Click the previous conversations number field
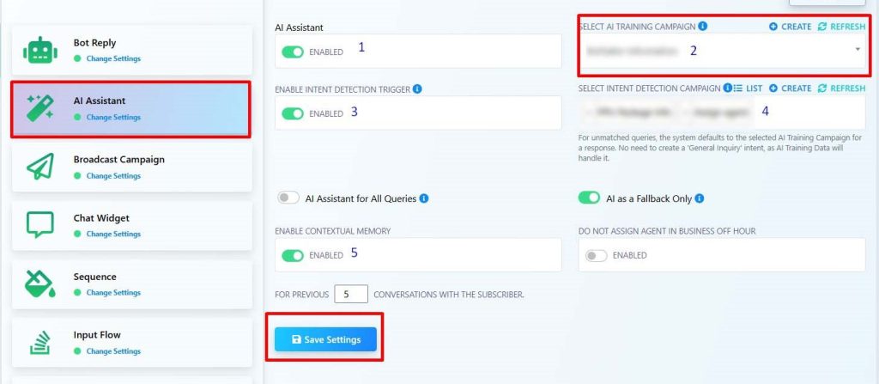This screenshot has width=879, height=384. click(x=350, y=294)
